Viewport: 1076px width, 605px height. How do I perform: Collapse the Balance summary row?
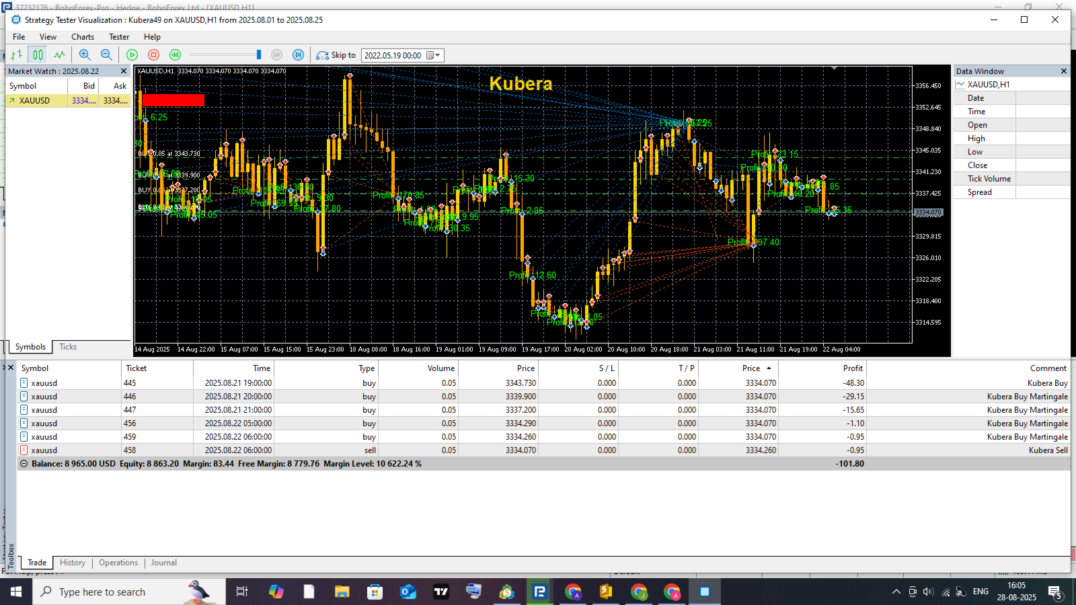[24, 464]
